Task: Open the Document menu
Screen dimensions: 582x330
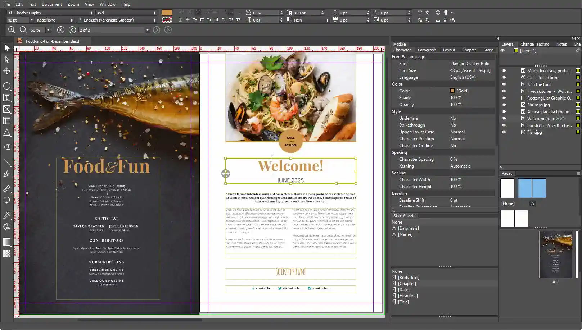Action: tap(51, 4)
